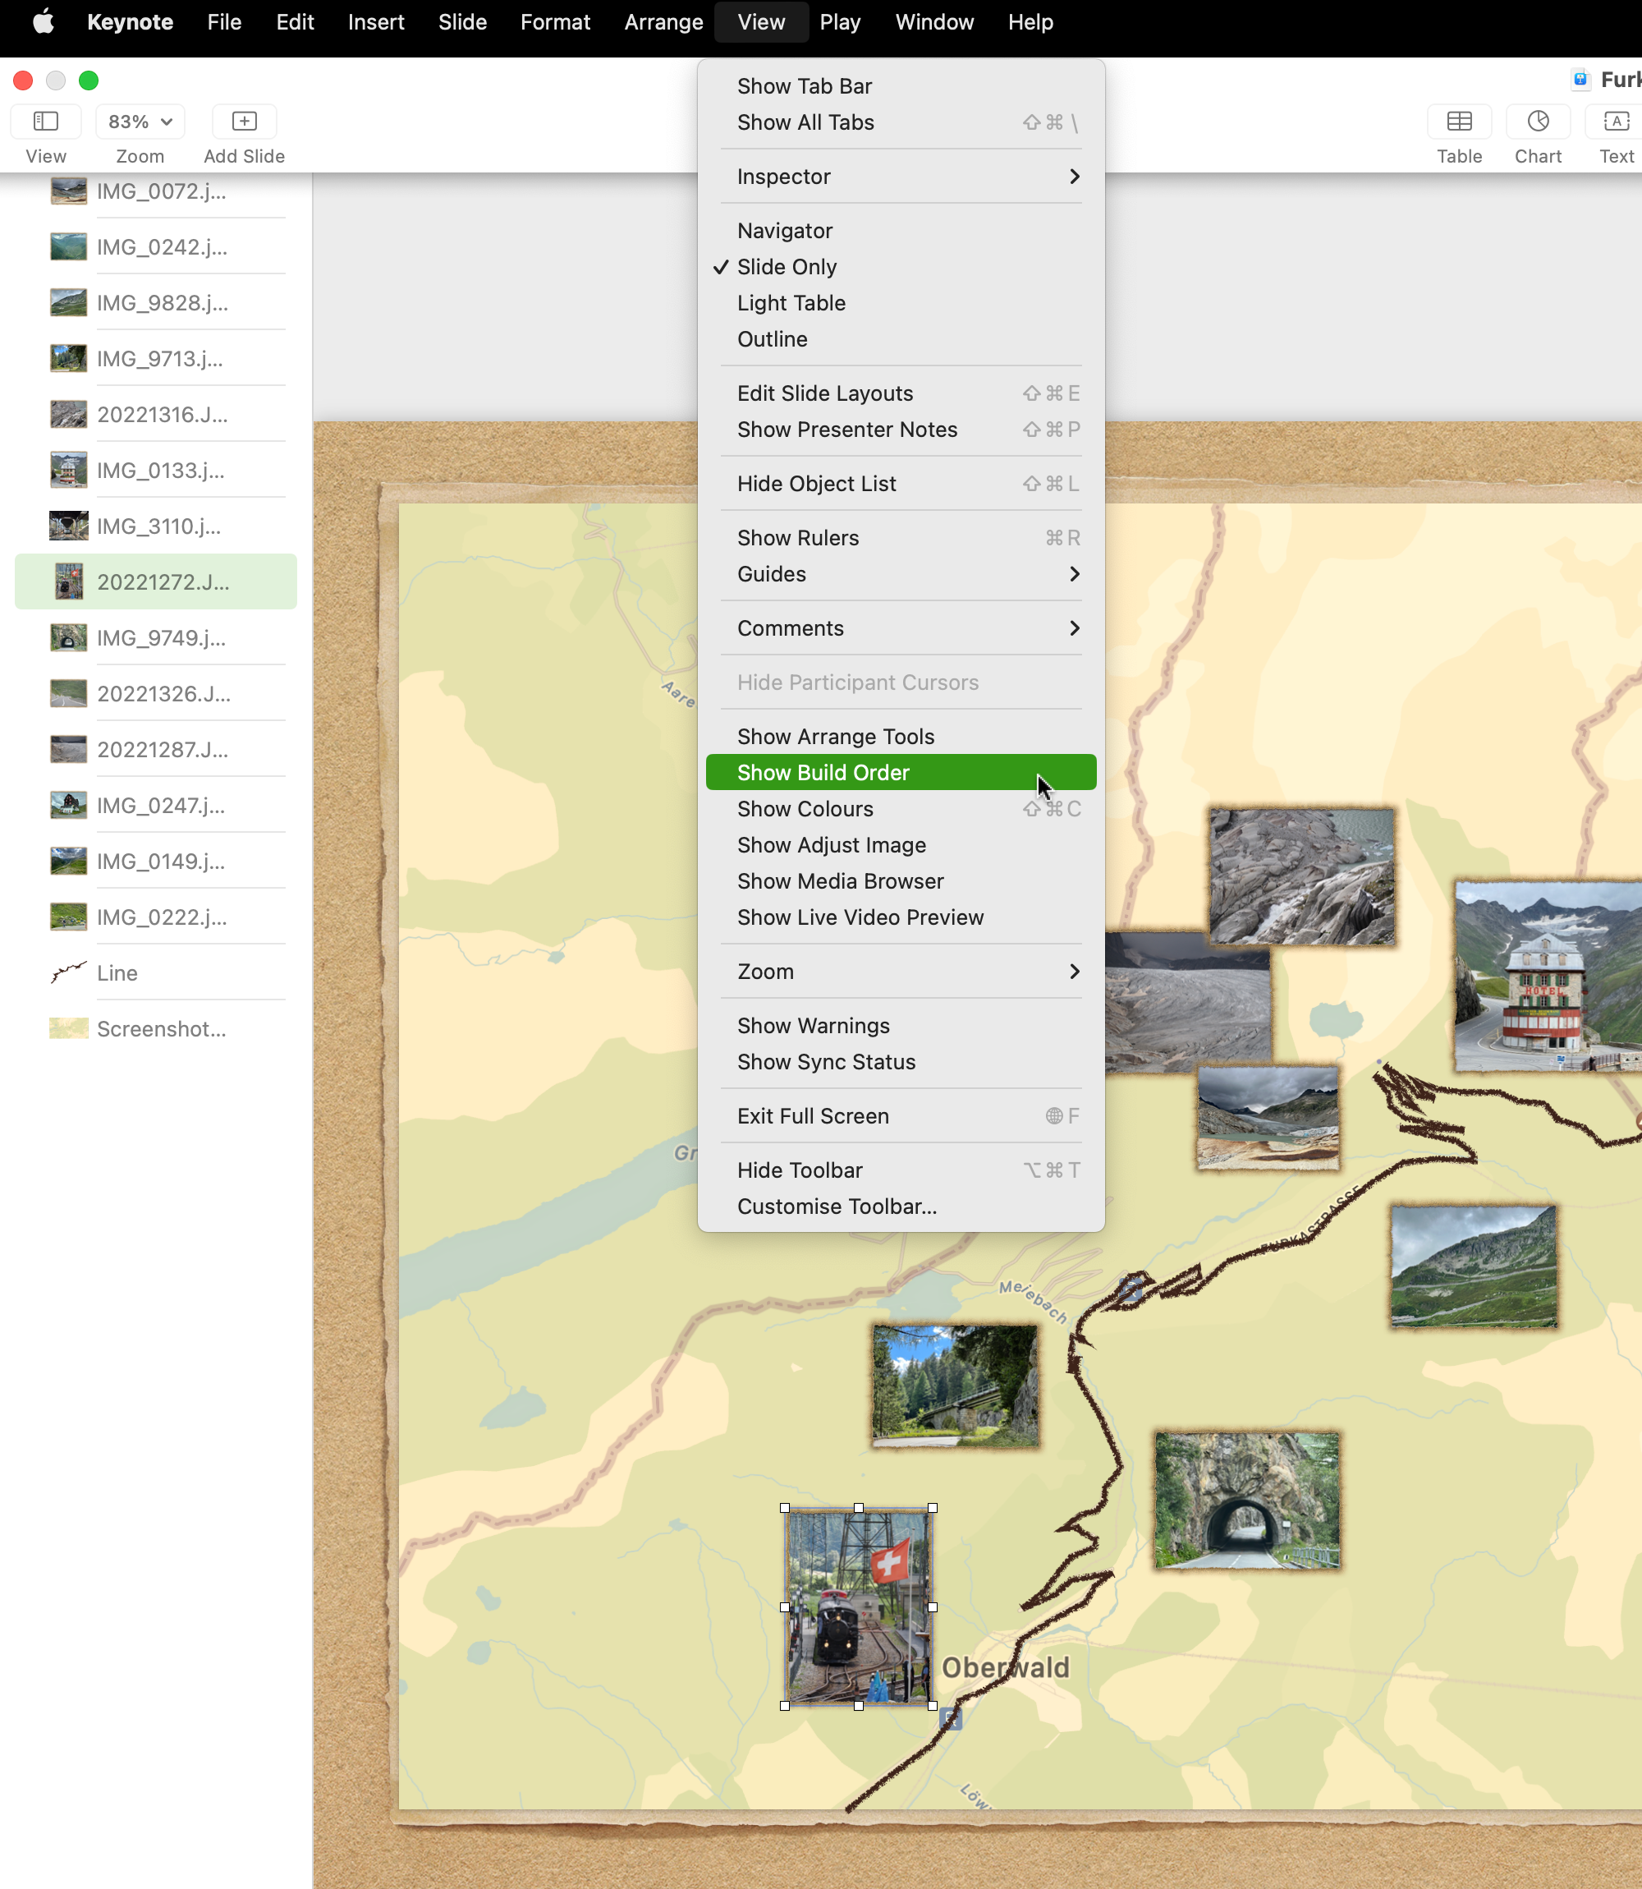Viewport: 1642px width, 1889px height.
Task: Select 20221287 in the object list
Action: 156,750
